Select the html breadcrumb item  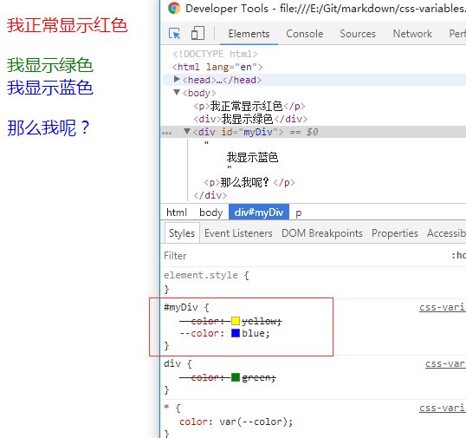click(x=177, y=212)
